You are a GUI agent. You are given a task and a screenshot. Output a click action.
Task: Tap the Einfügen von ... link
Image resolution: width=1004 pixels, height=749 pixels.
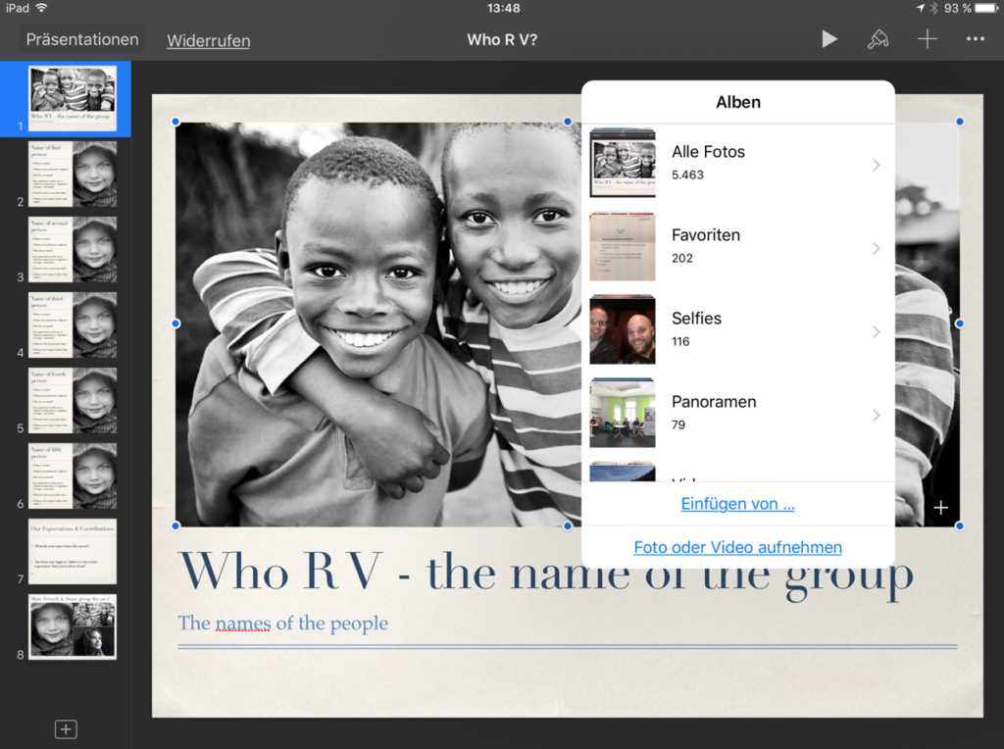click(x=737, y=504)
